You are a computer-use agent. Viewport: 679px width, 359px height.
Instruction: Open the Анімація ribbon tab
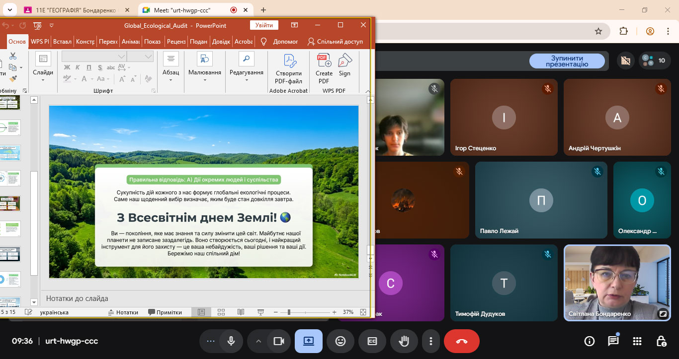130,42
